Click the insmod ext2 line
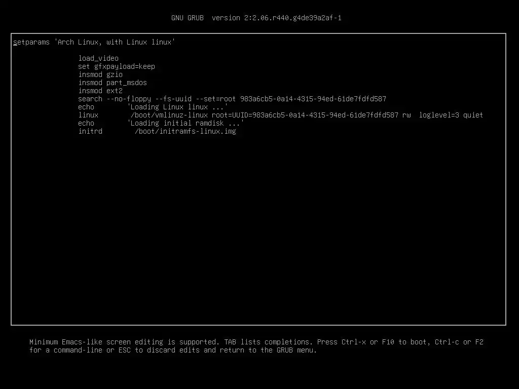The image size is (519, 389). click(100, 91)
